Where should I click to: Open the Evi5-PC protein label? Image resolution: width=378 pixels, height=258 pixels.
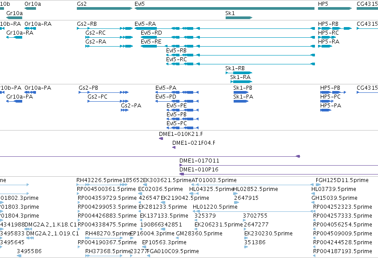[177, 123]
